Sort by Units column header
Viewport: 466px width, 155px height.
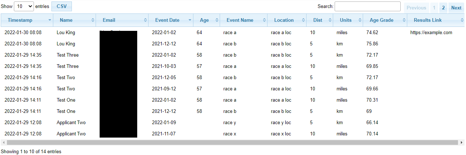pos(348,20)
